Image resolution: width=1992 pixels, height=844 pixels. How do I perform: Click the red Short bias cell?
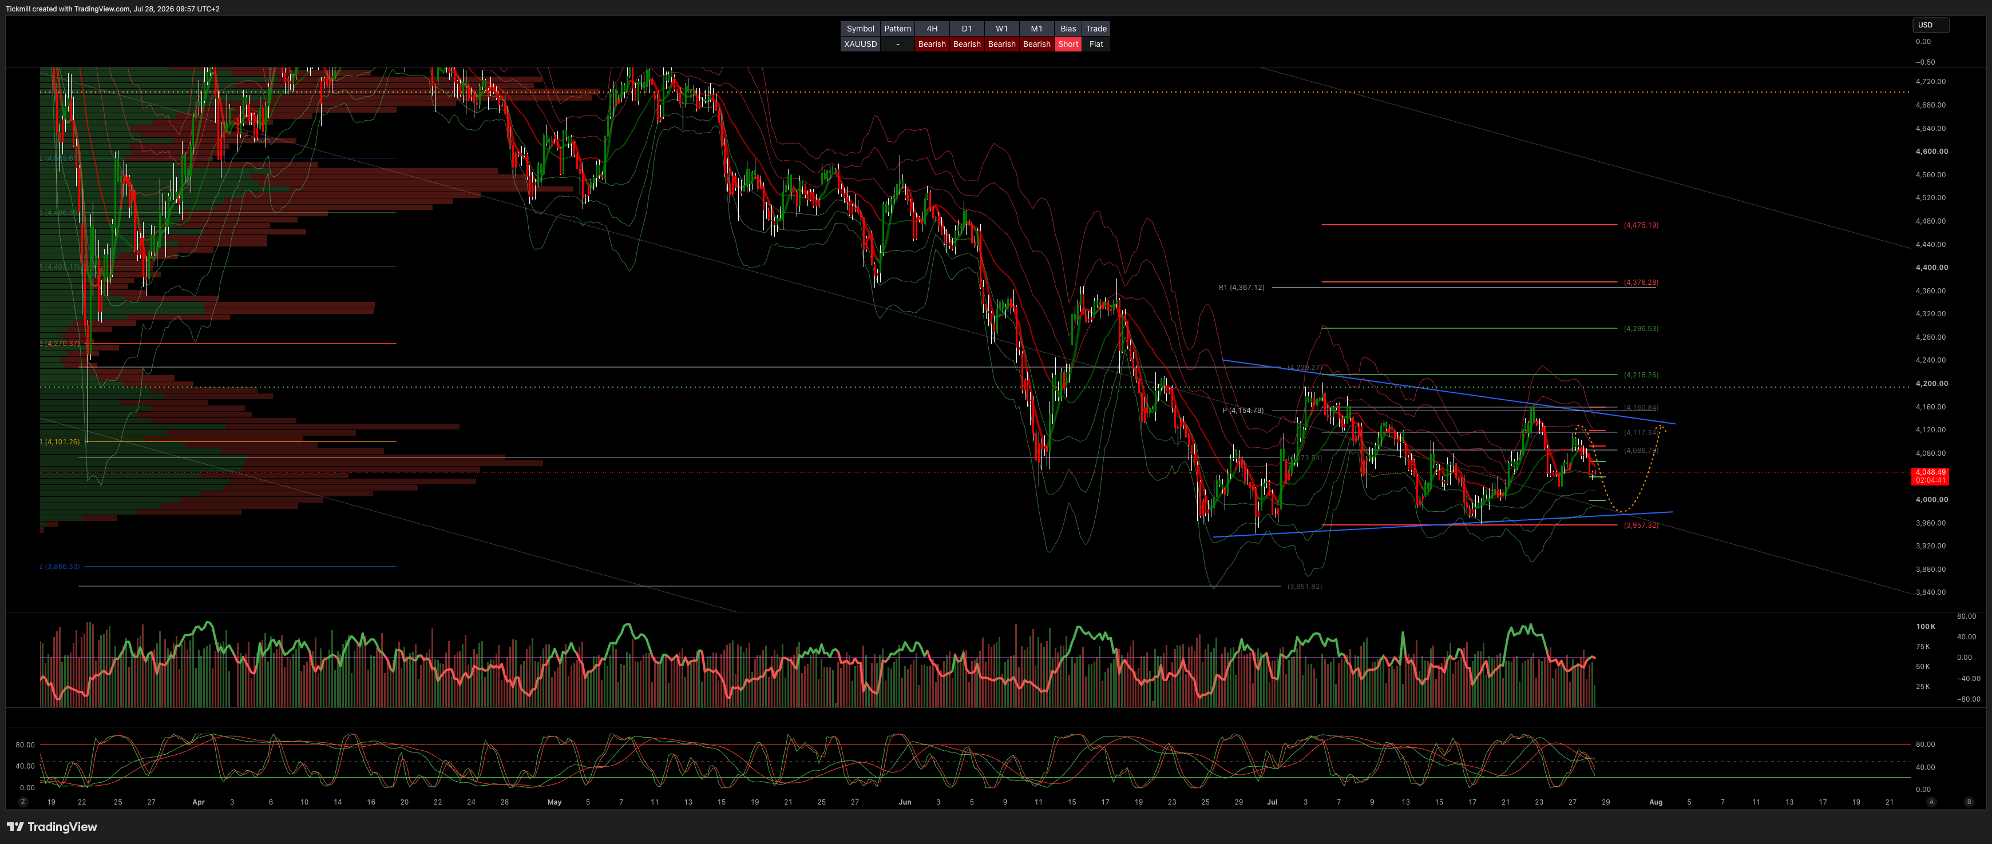(1068, 44)
